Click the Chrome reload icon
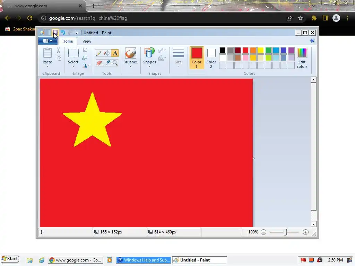 30,18
